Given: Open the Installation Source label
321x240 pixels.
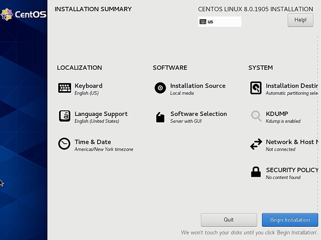Looking at the screenshot, I should (198, 86).
